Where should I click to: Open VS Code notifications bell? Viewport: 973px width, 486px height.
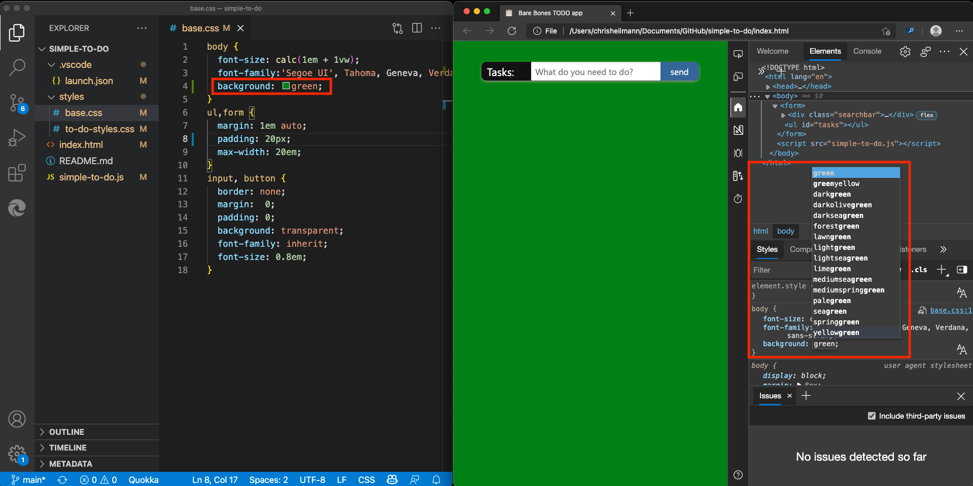(x=436, y=479)
